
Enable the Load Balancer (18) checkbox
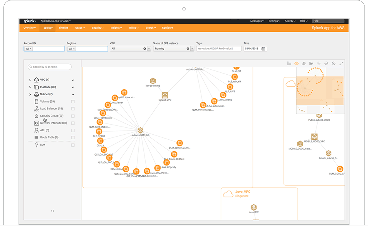(x=73, y=109)
